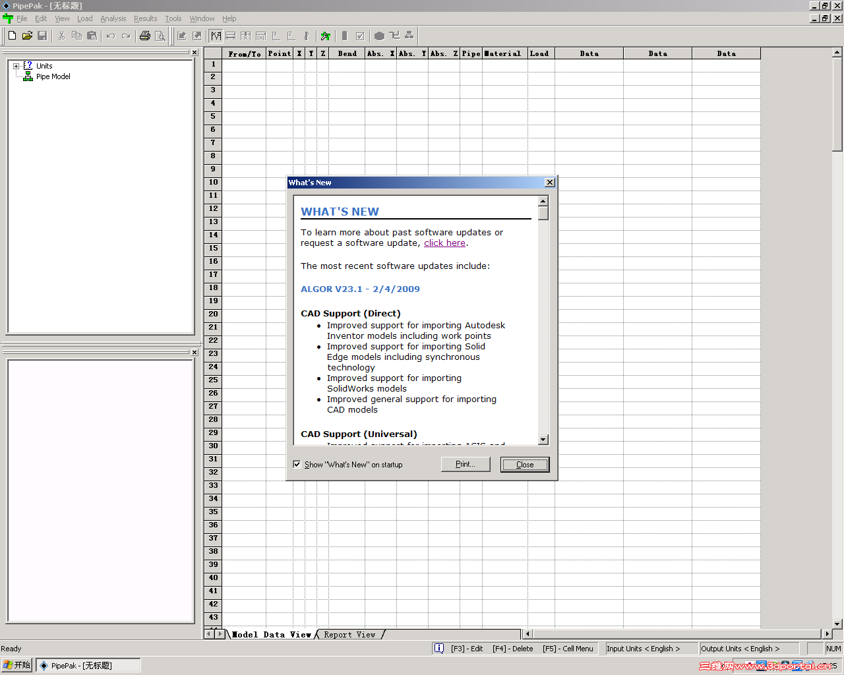Select the Material column header
The height and width of the screenshot is (675, 844).
(x=504, y=53)
